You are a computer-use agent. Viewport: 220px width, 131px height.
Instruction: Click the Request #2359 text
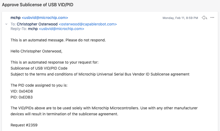point(24,125)
